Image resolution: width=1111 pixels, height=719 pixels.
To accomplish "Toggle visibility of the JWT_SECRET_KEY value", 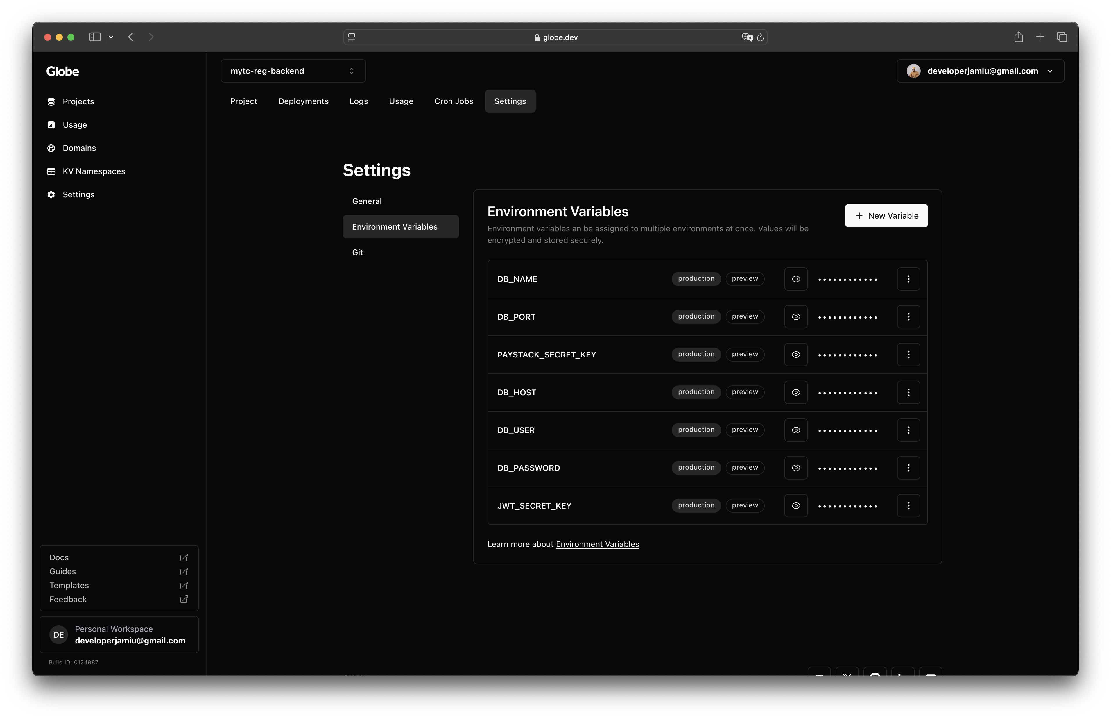I will (x=795, y=506).
